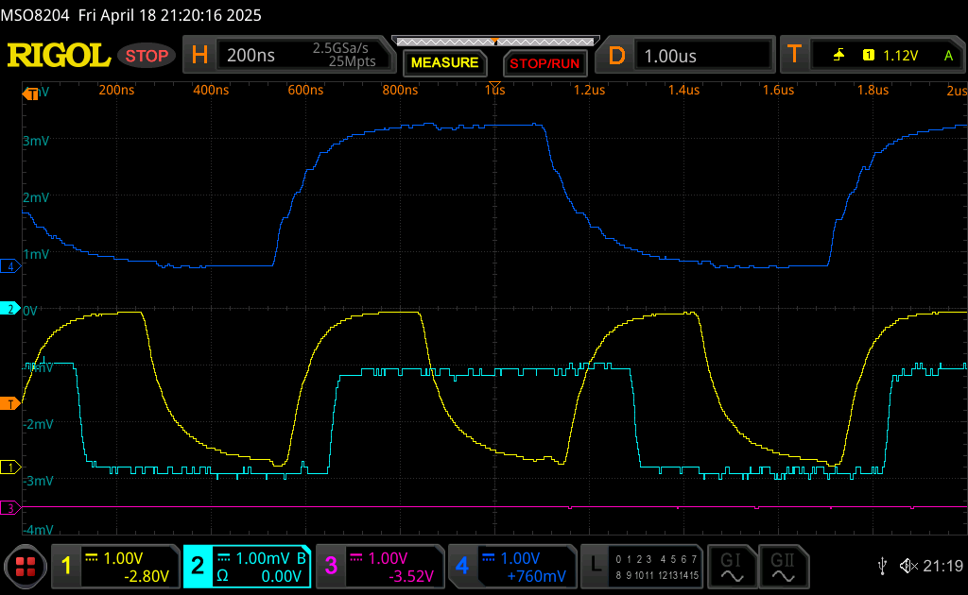Toggle channel 3 magenta label
This screenshot has height=595, width=968.
[331, 566]
